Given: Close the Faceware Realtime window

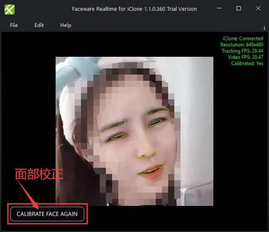Looking at the screenshot, I should (x=258, y=8).
